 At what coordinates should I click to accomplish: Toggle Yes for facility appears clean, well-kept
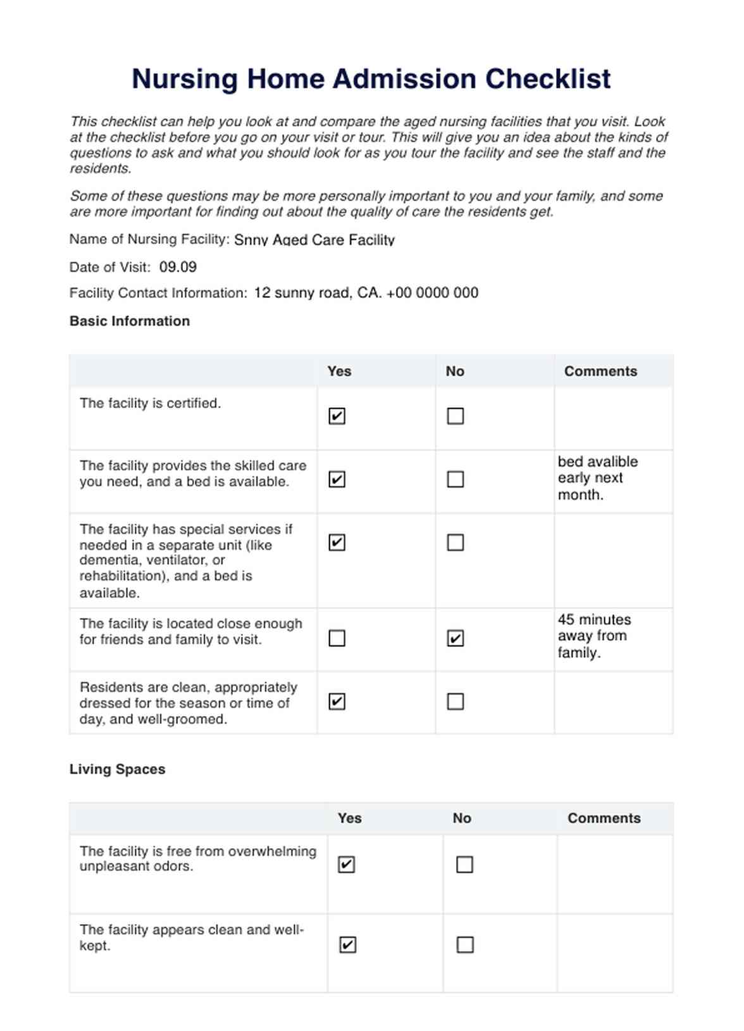348,945
